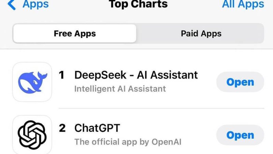Click 'The official app by OpenAI' subtitle
The height and width of the screenshot is (154, 273).
[x=128, y=141]
